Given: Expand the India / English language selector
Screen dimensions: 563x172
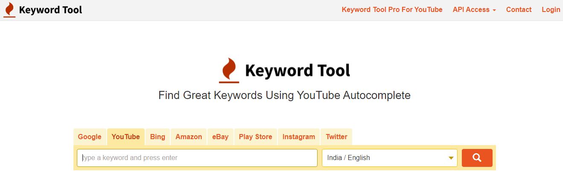Looking at the screenshot, I should click(x=390, y=158).
